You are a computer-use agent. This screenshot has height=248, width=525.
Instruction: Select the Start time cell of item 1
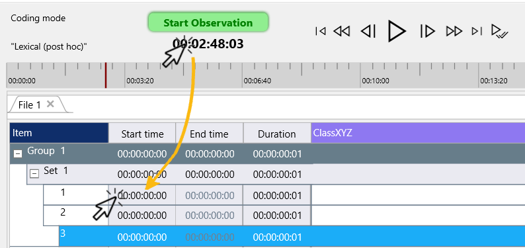pos(142,195)
